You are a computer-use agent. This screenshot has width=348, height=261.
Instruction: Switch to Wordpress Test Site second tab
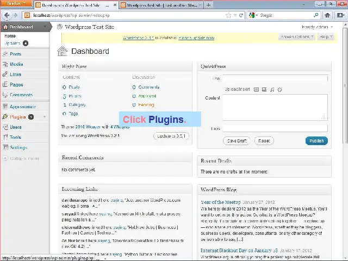[x=161, y=5]
